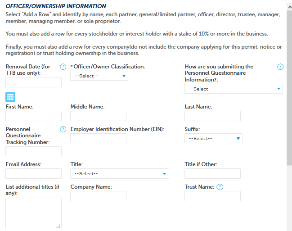Image resolution: width=292 pixels, height=231 pixels.
Task: Click the Personnel Questionnaire Tracking Number field
Action: pos(33,151)
